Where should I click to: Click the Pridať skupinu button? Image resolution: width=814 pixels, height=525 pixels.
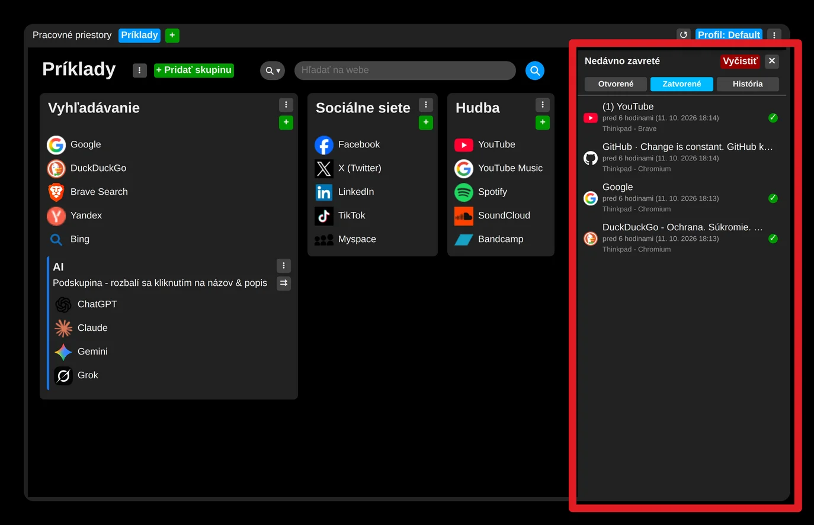(x=194, y=70)
